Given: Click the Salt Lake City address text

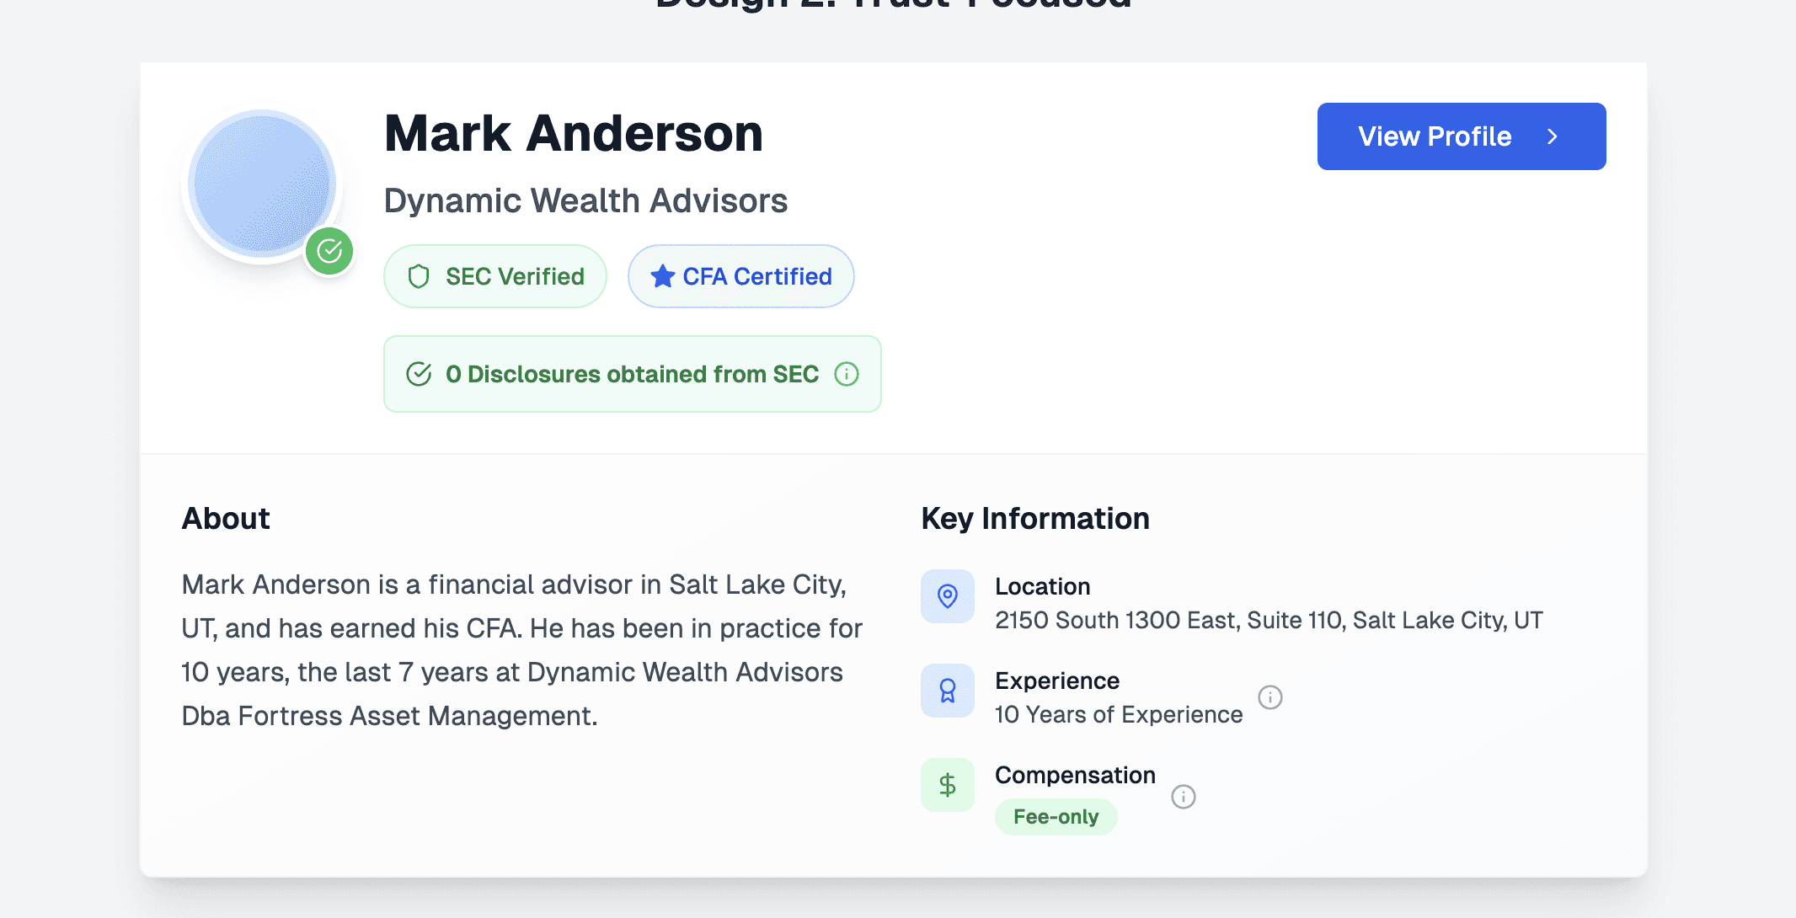Looking at the screenshot, I should click(1269, 621).
